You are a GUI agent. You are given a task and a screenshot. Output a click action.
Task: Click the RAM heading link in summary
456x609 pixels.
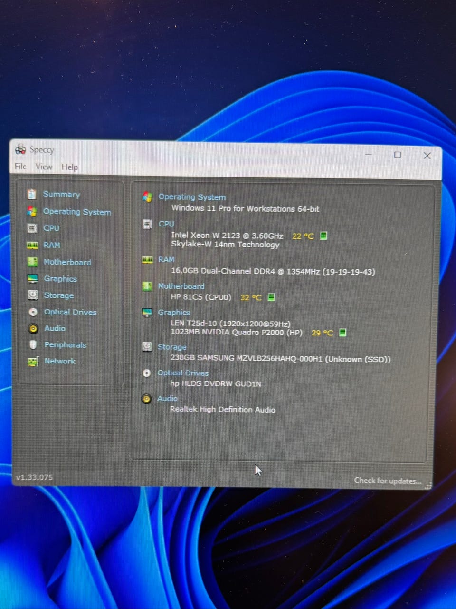[166, 259]
